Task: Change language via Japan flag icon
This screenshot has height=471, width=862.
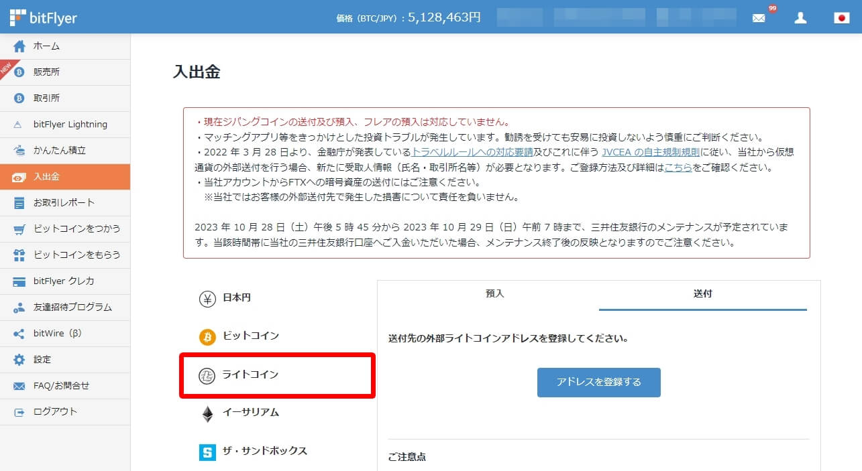Action: click(841, 18)
